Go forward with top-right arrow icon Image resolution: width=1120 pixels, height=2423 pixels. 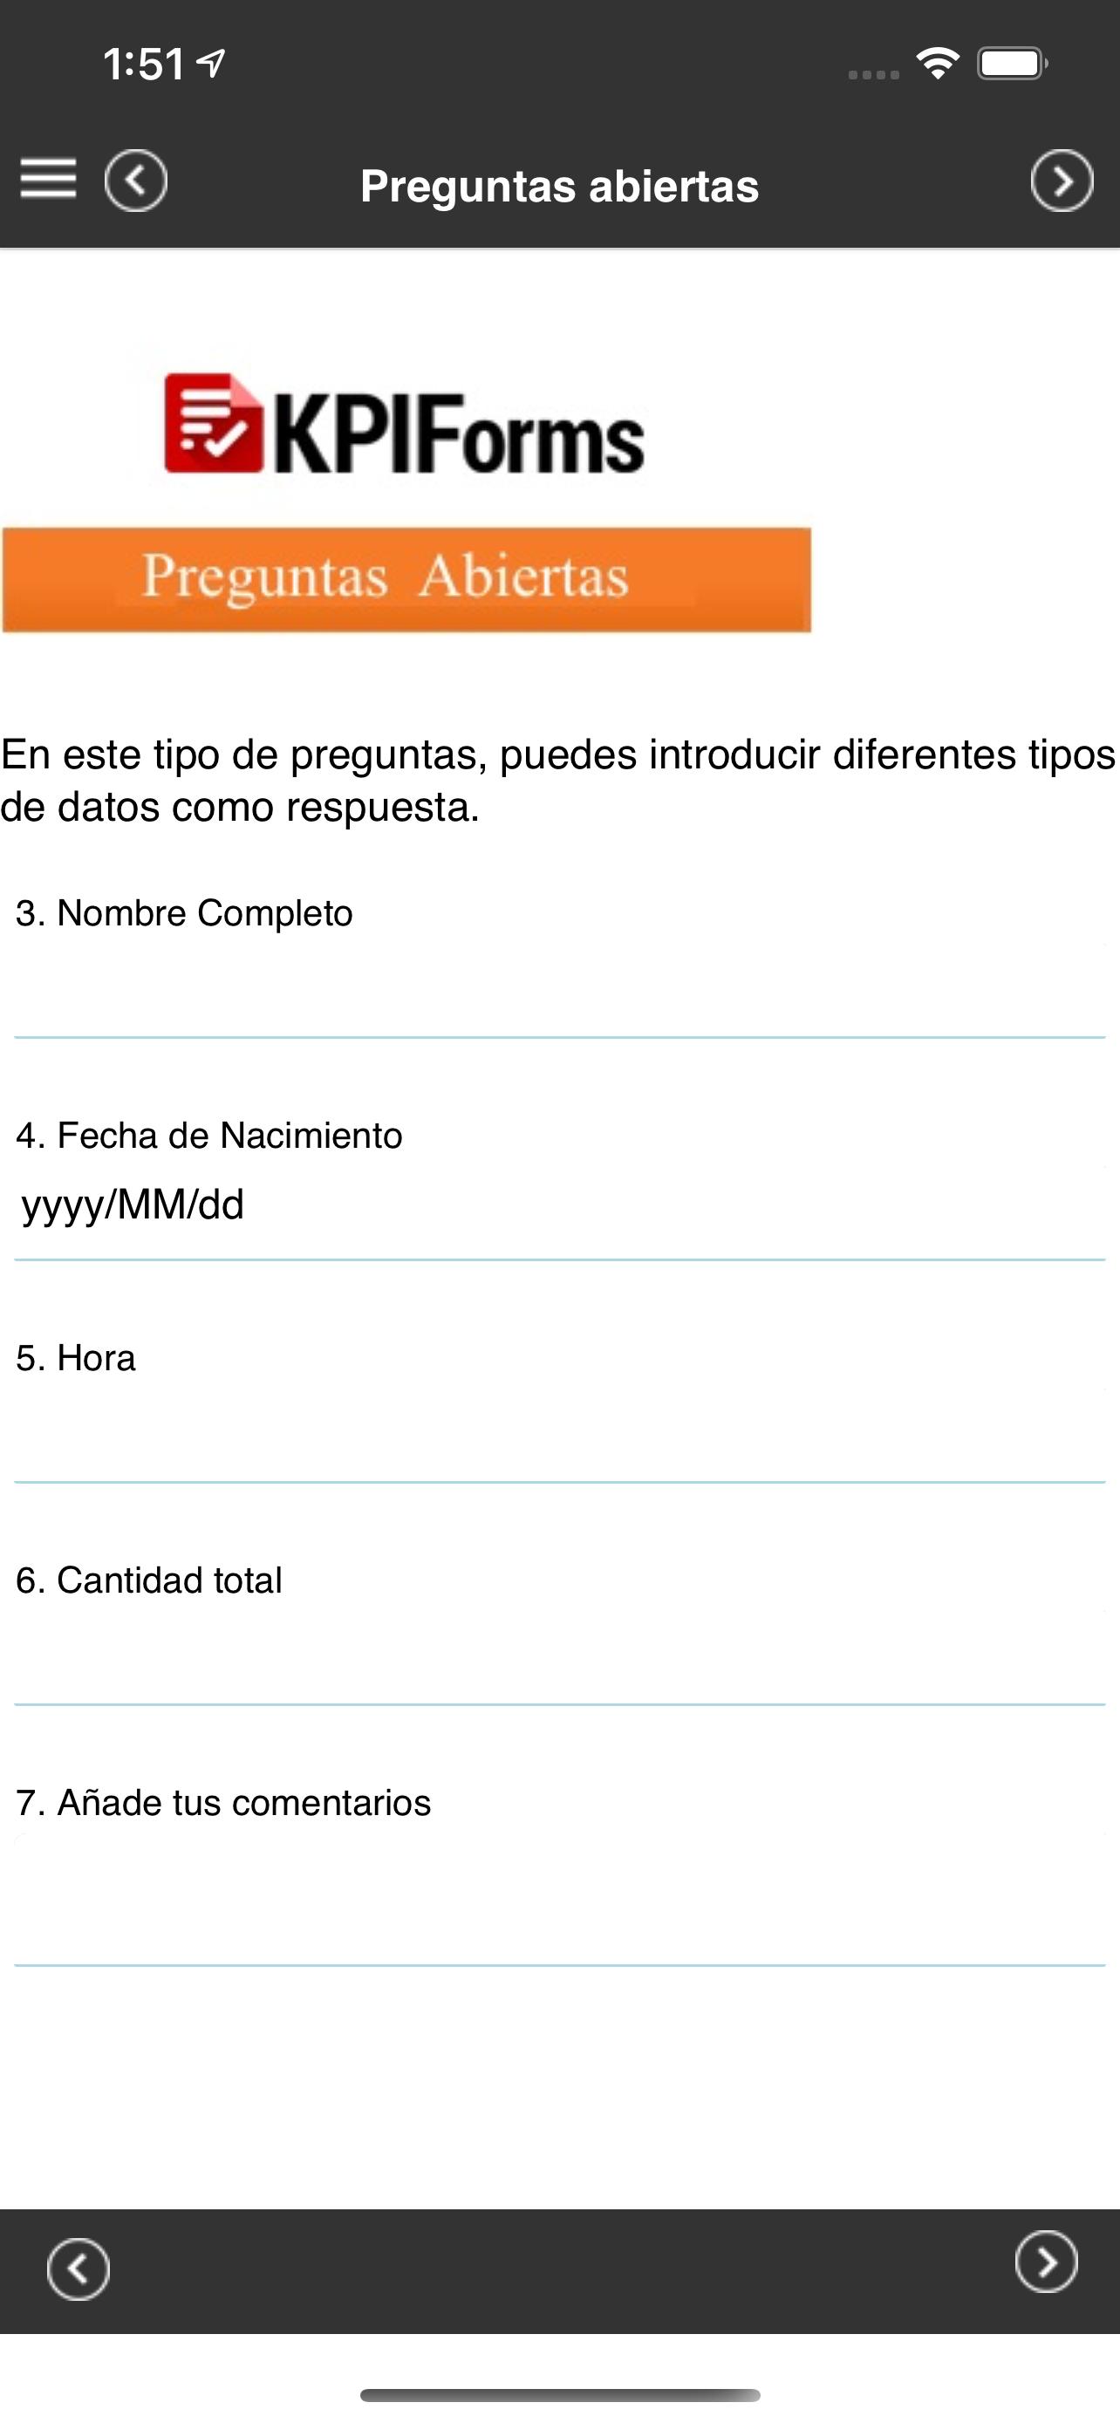click(x=1062, y=180)
